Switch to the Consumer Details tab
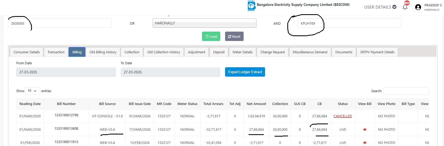This screenshot has width=444, height=146. [27, 52]
